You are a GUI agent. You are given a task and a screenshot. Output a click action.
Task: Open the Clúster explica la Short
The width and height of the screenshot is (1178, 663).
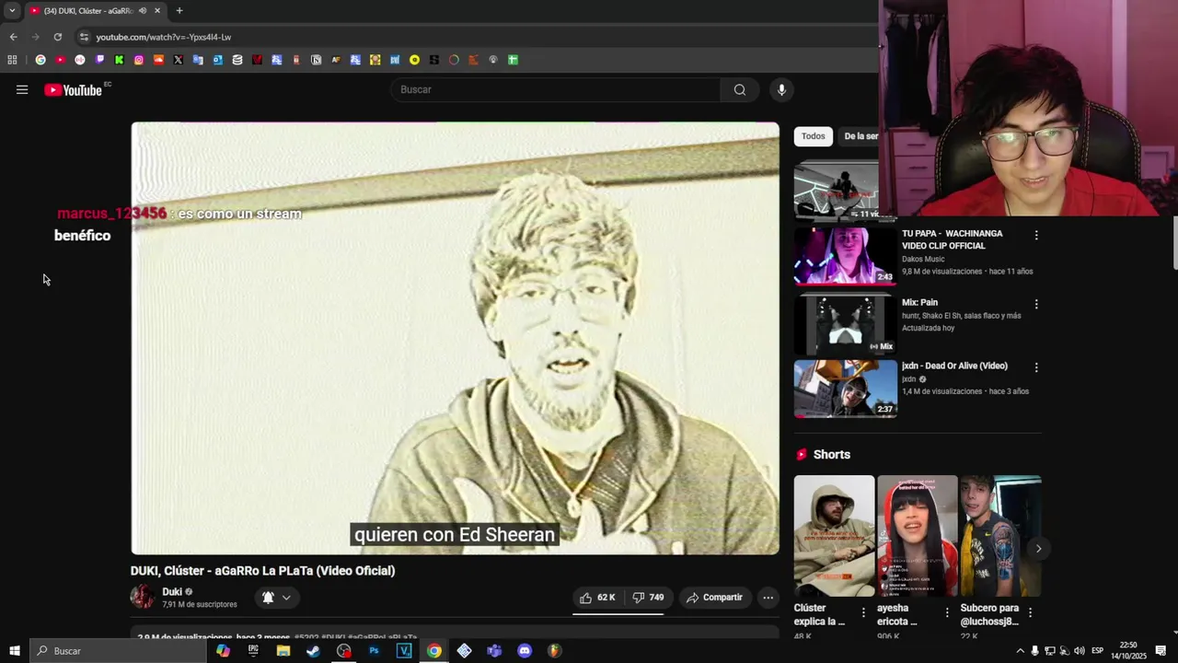point(834,536)
